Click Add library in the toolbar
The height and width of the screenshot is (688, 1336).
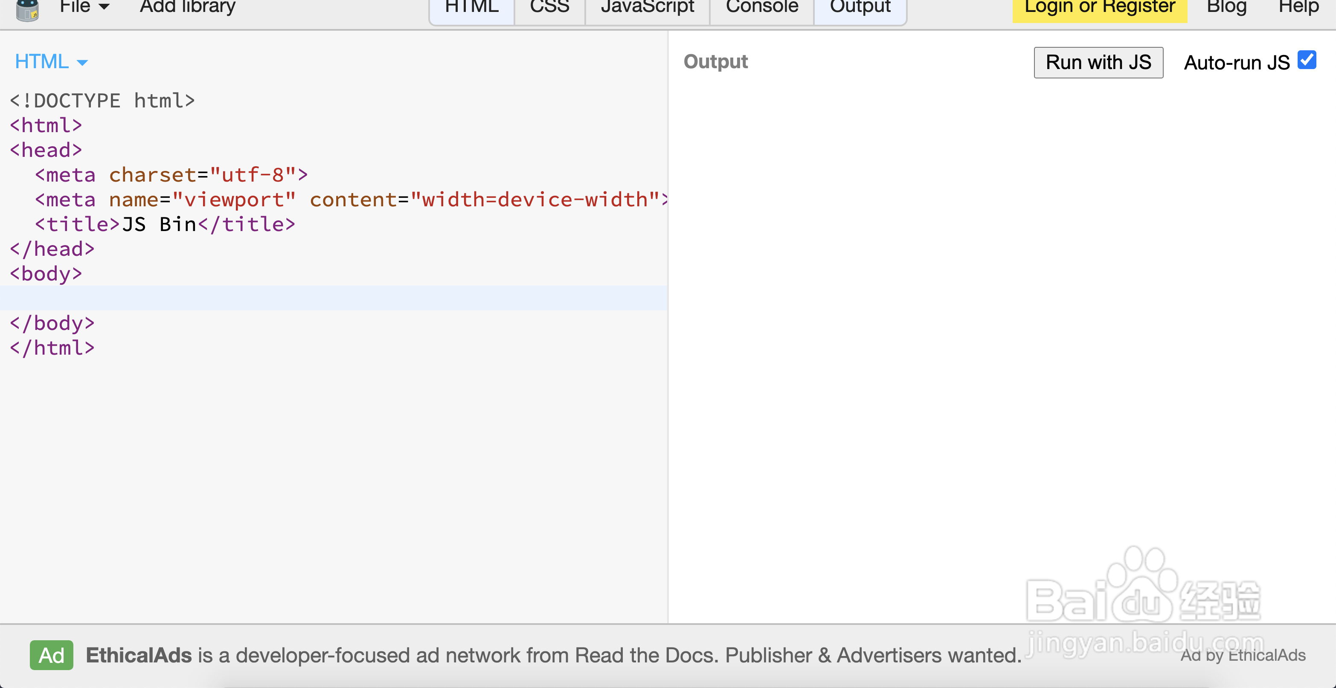(x=187, y=7)
